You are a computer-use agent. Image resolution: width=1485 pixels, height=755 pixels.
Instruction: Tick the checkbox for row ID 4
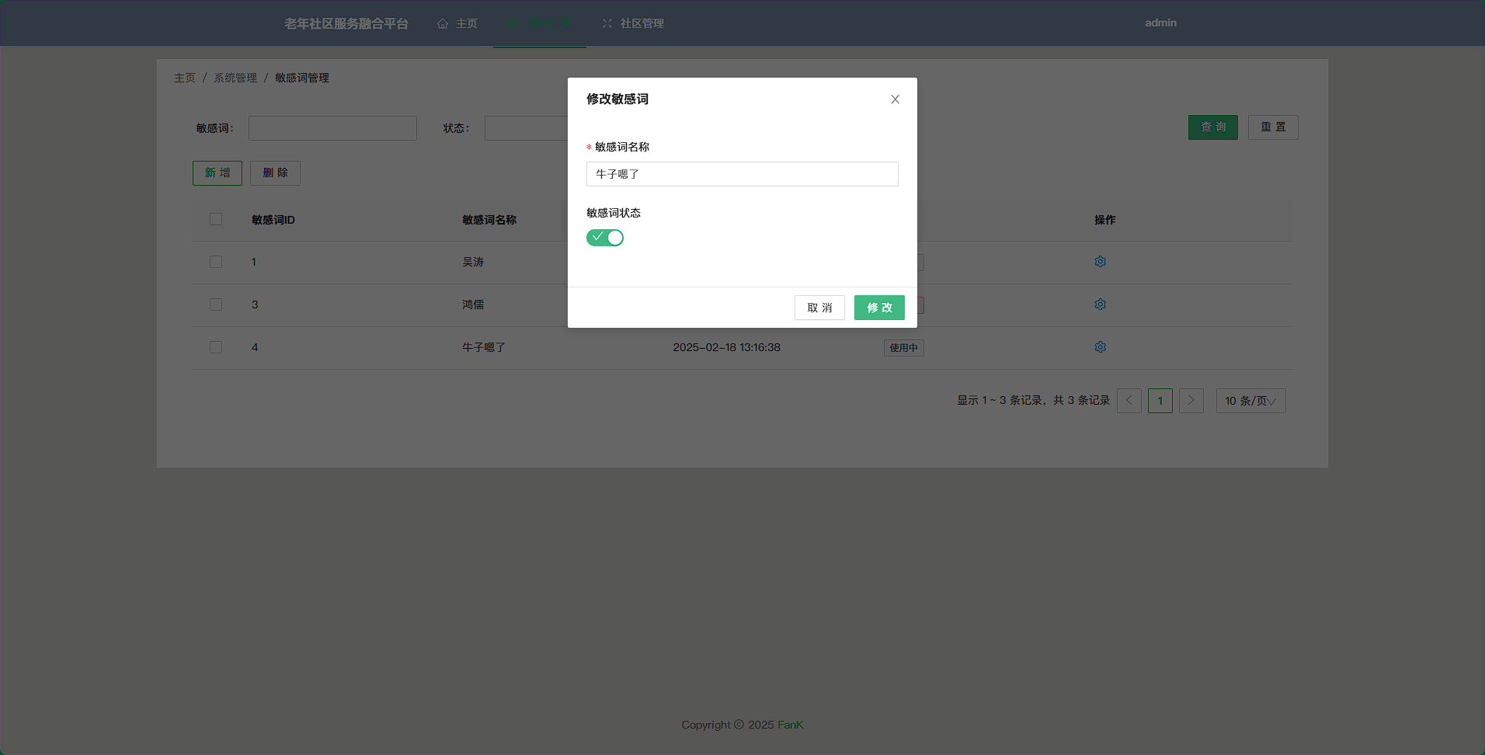[x=216, y=347]
